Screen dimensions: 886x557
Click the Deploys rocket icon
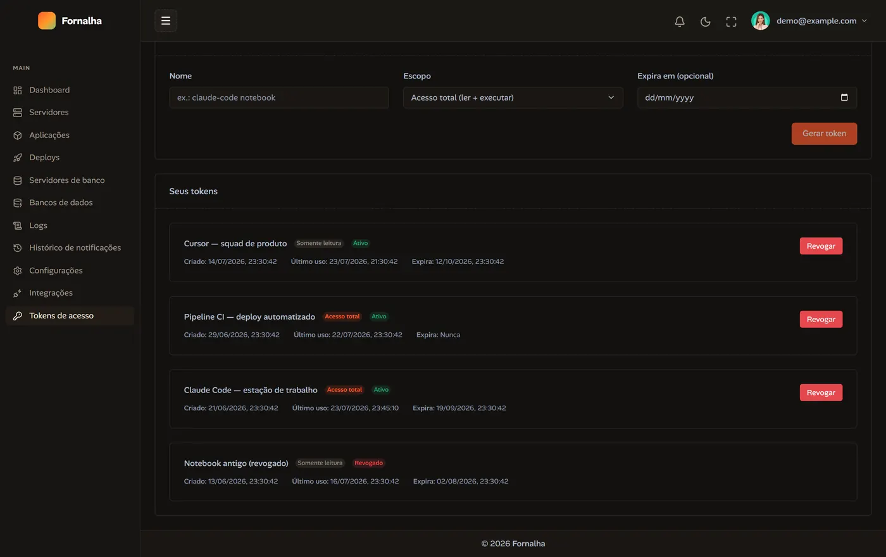click(18, 158)
